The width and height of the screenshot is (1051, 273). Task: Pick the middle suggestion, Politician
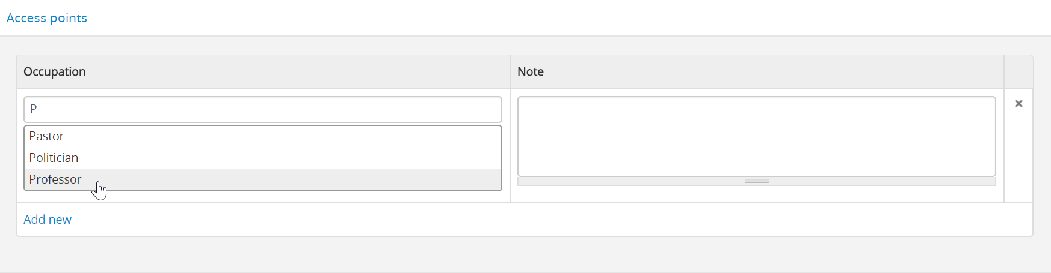coord(54,158)
